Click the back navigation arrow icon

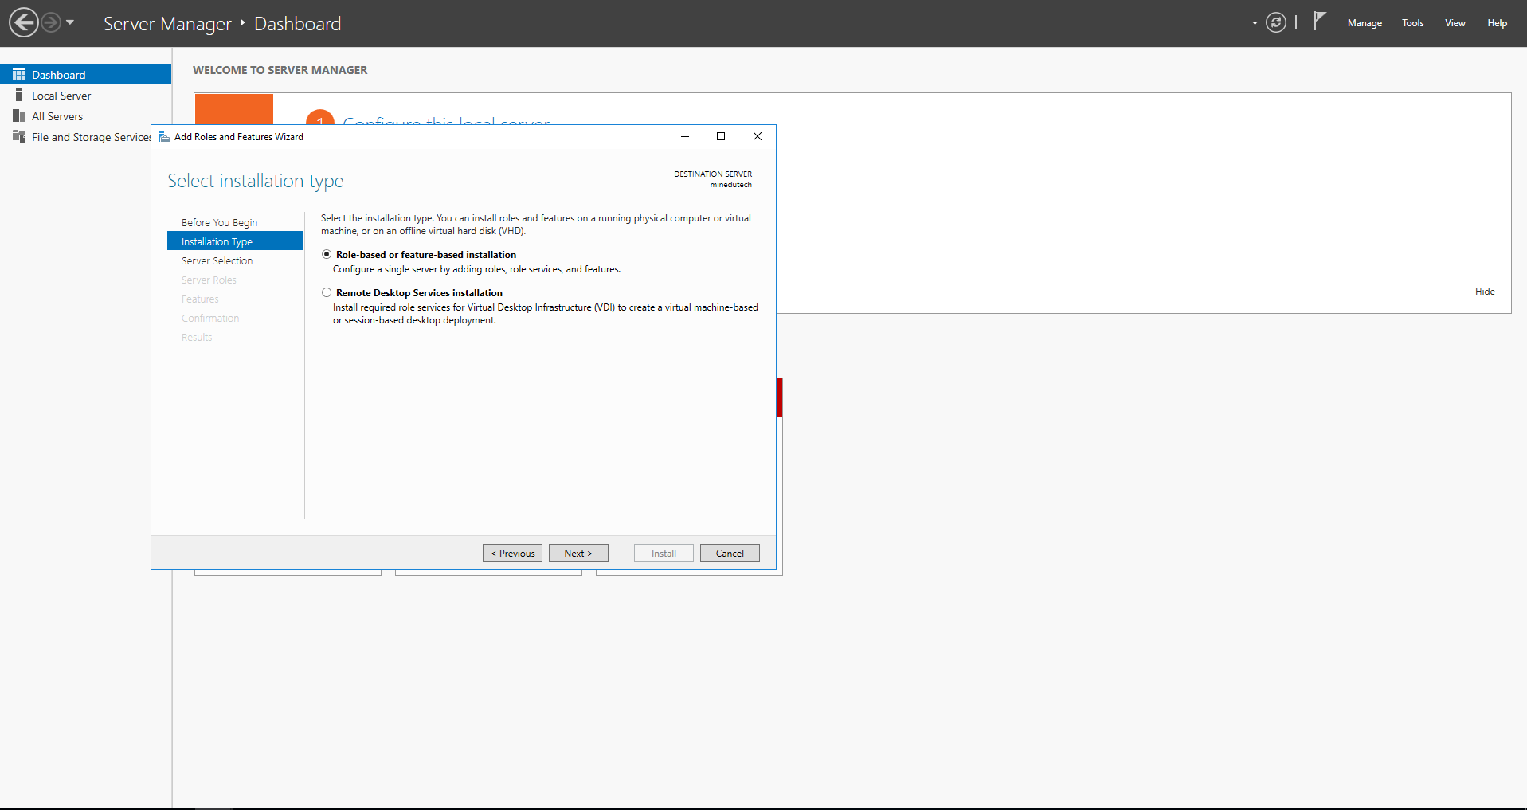point(24,22)
